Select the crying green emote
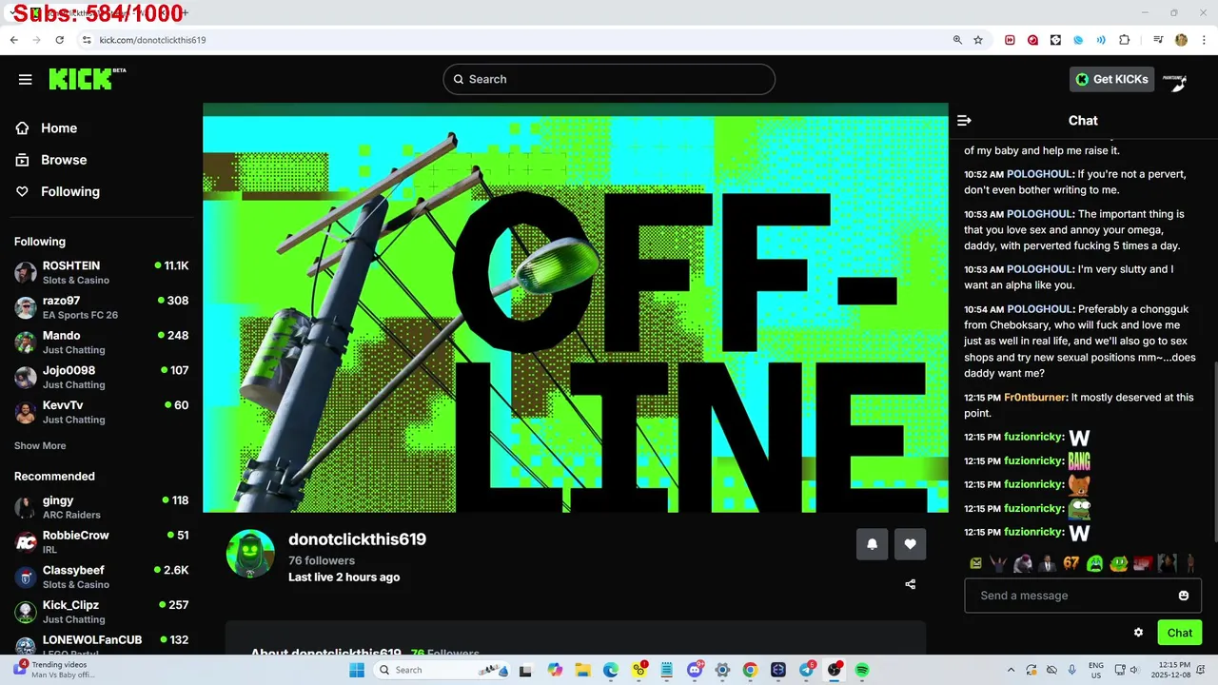Viewport: 1218px width, 685px height. pyautogui.click(x=1095, y=563)
